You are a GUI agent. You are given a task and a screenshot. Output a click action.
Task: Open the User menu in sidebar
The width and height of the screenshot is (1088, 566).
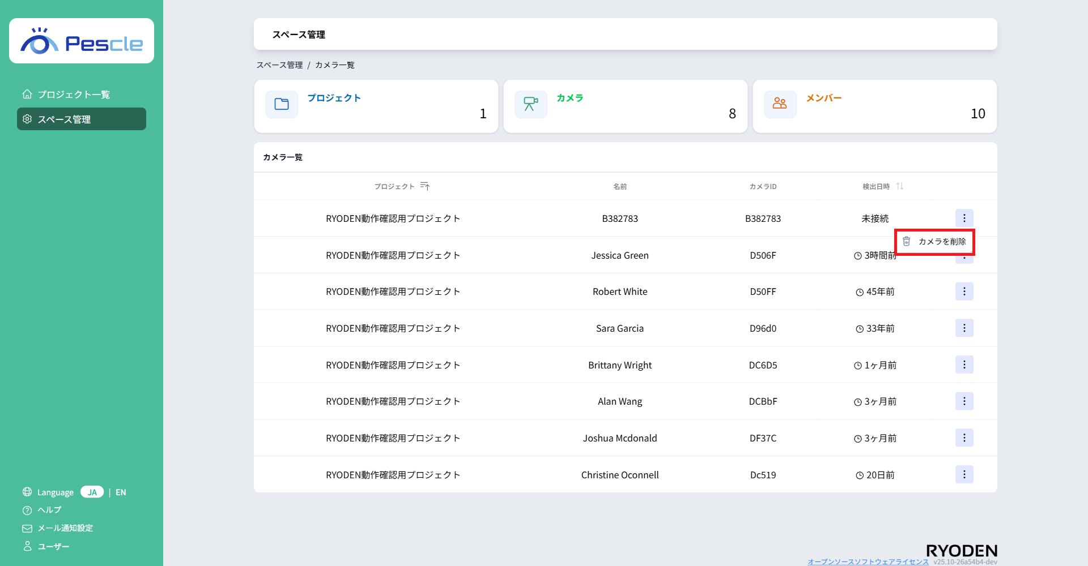coord(53,547)
